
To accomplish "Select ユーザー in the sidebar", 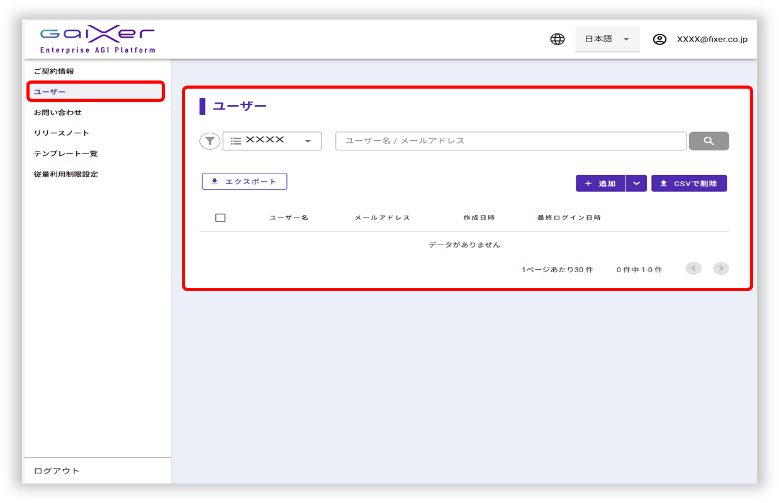I will click(x=50, y=92).
